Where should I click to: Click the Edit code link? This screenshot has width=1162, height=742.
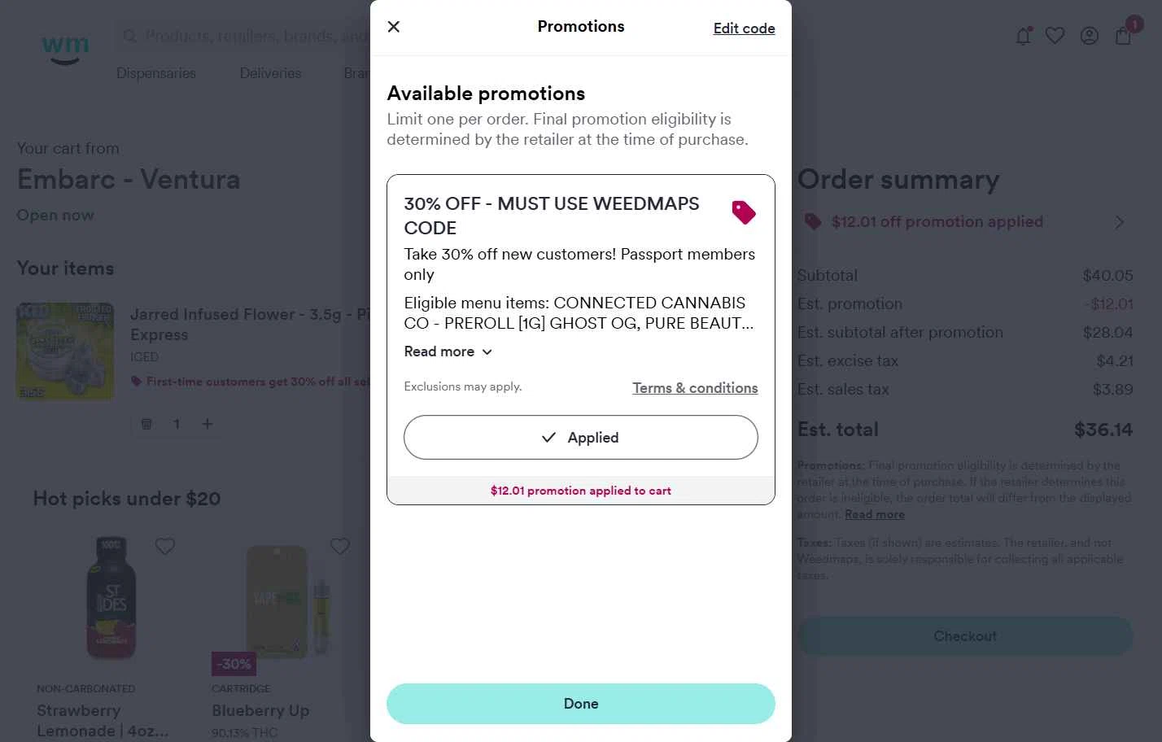click(x=744, y=28)
